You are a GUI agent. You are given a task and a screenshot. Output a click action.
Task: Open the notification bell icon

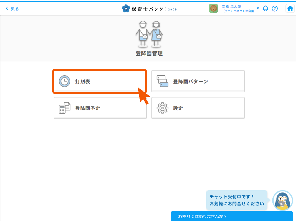pyautogui.click(x=265, y=8)
